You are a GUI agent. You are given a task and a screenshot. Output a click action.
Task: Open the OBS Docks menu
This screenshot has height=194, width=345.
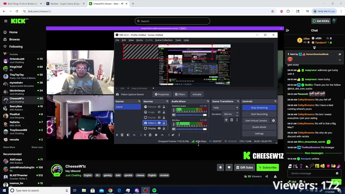pos(140,40)
